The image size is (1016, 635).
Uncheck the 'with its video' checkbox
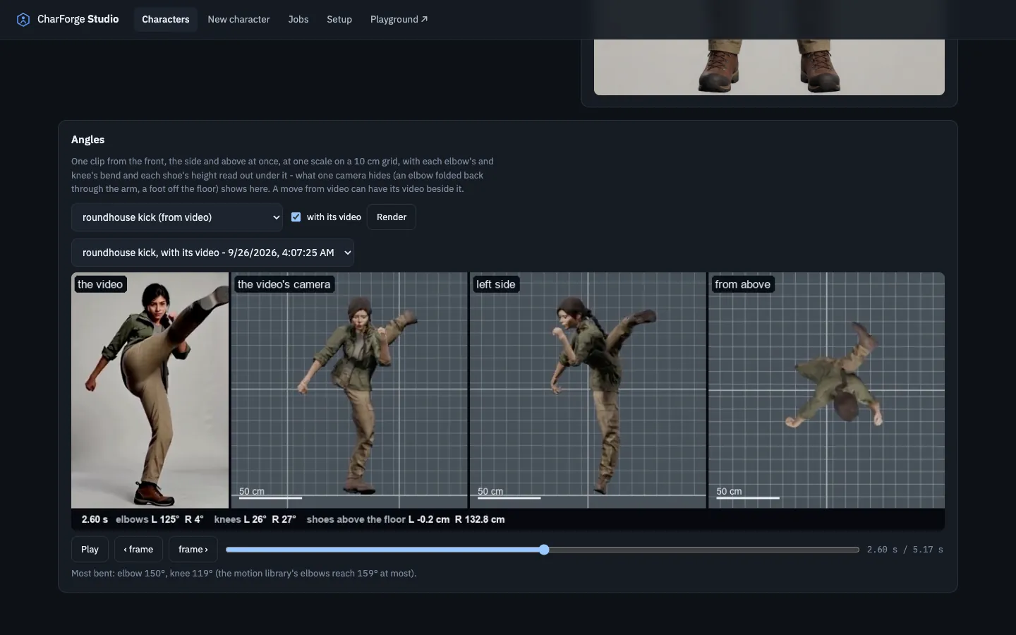[296, 217]
